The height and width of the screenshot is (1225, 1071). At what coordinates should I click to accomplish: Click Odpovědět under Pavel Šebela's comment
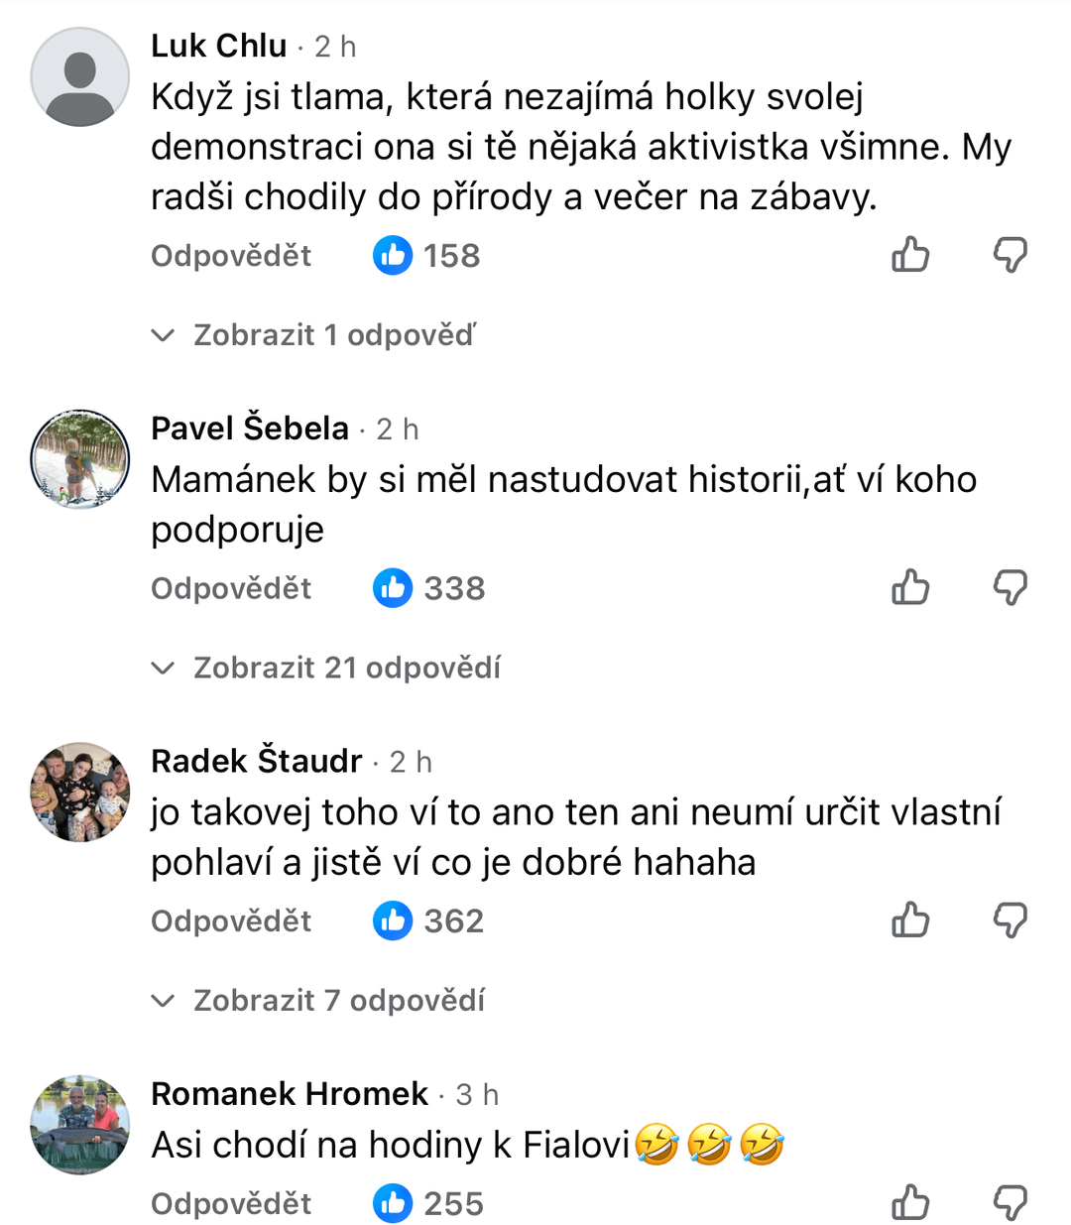(x=231, y=588)
